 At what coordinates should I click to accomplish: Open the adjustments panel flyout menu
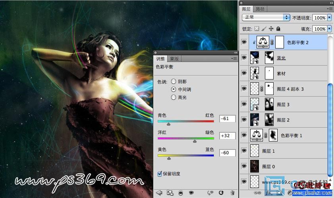coord(234,58)
